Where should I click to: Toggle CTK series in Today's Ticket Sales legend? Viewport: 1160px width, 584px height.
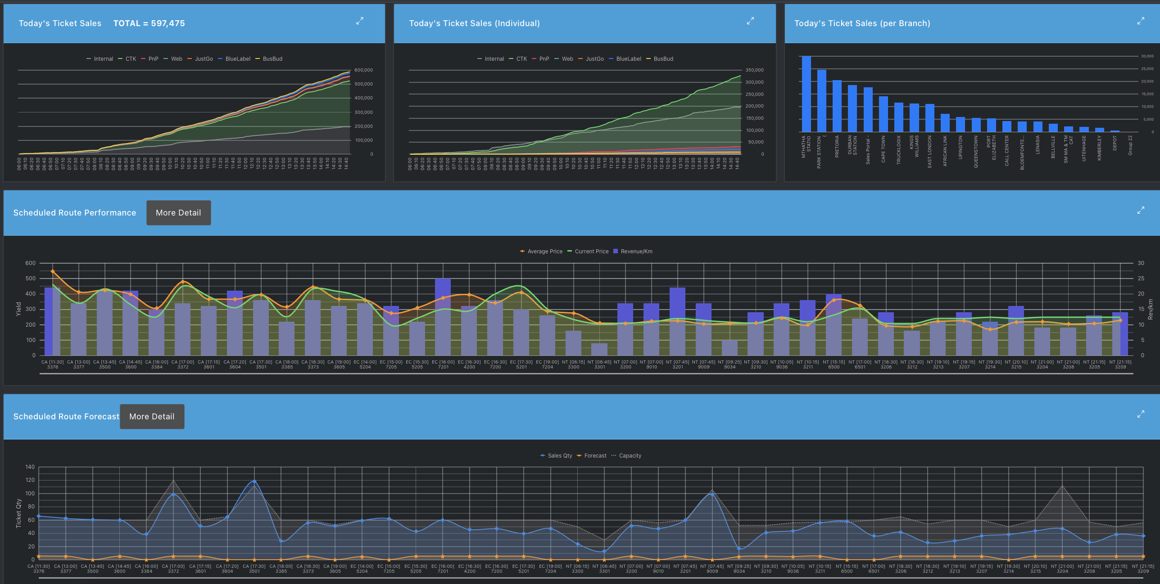130,59
